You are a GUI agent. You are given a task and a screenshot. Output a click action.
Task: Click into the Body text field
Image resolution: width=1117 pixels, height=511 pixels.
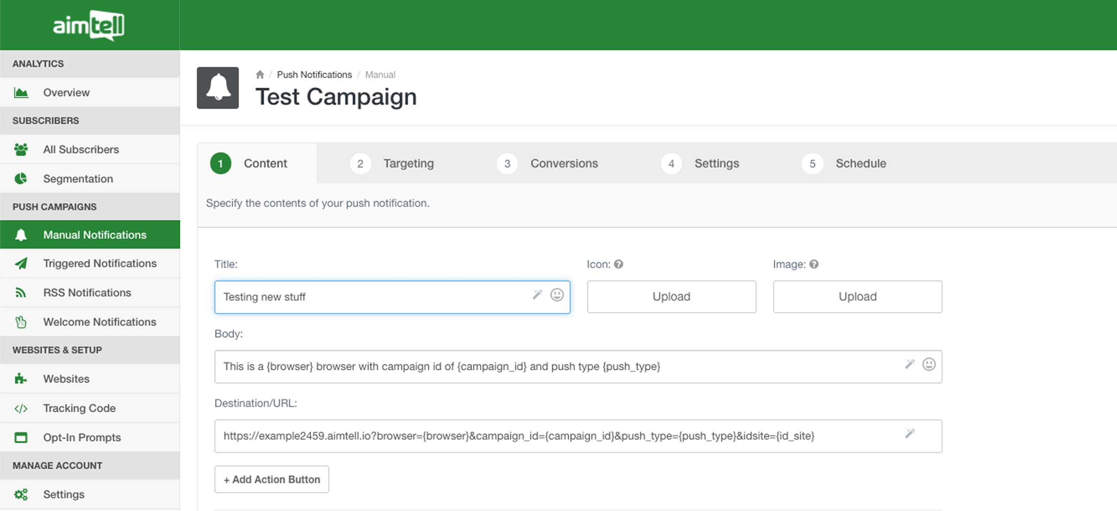[556, 367]
